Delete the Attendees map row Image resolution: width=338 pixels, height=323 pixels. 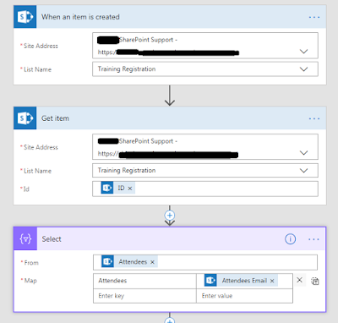point(300,280)
